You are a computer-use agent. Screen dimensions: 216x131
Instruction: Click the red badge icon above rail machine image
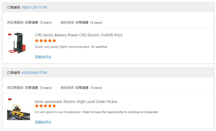(10, 99)
